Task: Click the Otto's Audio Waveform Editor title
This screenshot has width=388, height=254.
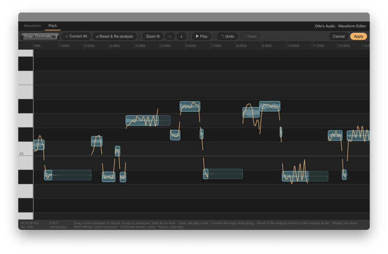Action: point(340,26)
